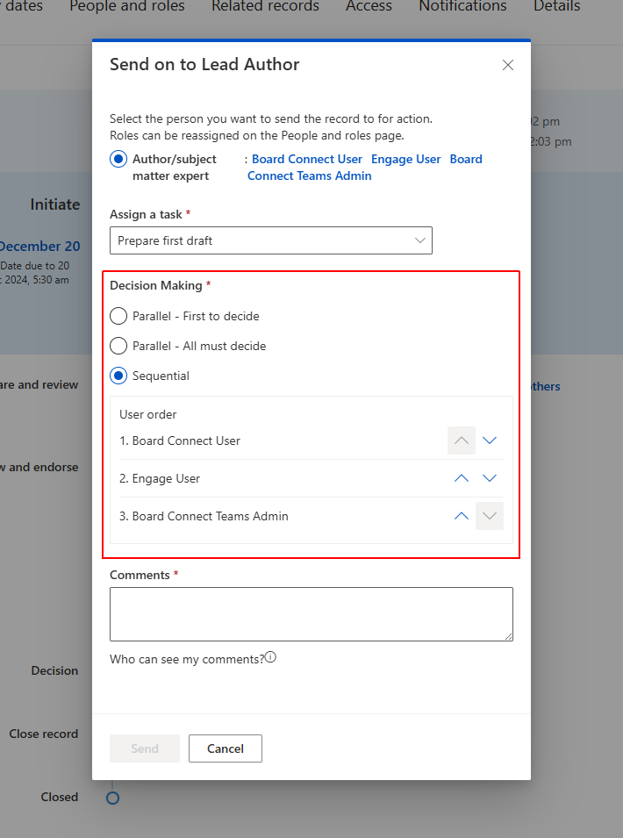The image size is (623, 838).
Task: Open the Engage User link
Action: [405, 159]
